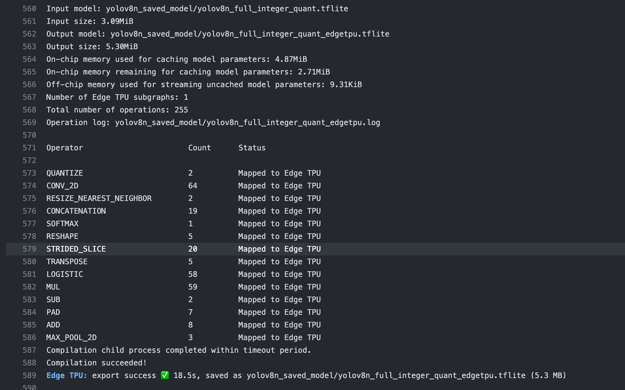Click the Status column header text
Viewport: 625px width, 390px height.
(x=252, y=148)
